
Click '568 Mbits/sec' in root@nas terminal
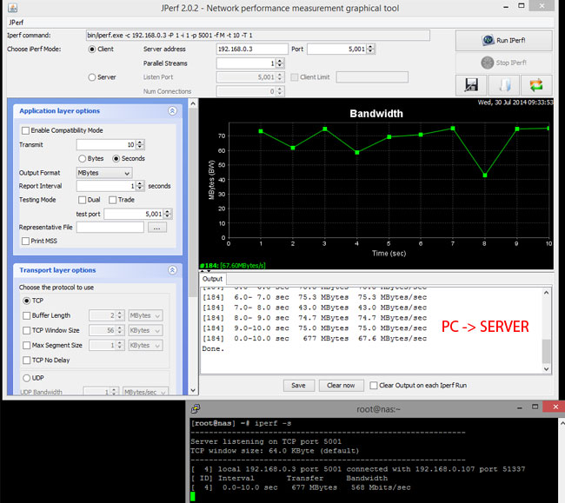(x=381, y=487)
